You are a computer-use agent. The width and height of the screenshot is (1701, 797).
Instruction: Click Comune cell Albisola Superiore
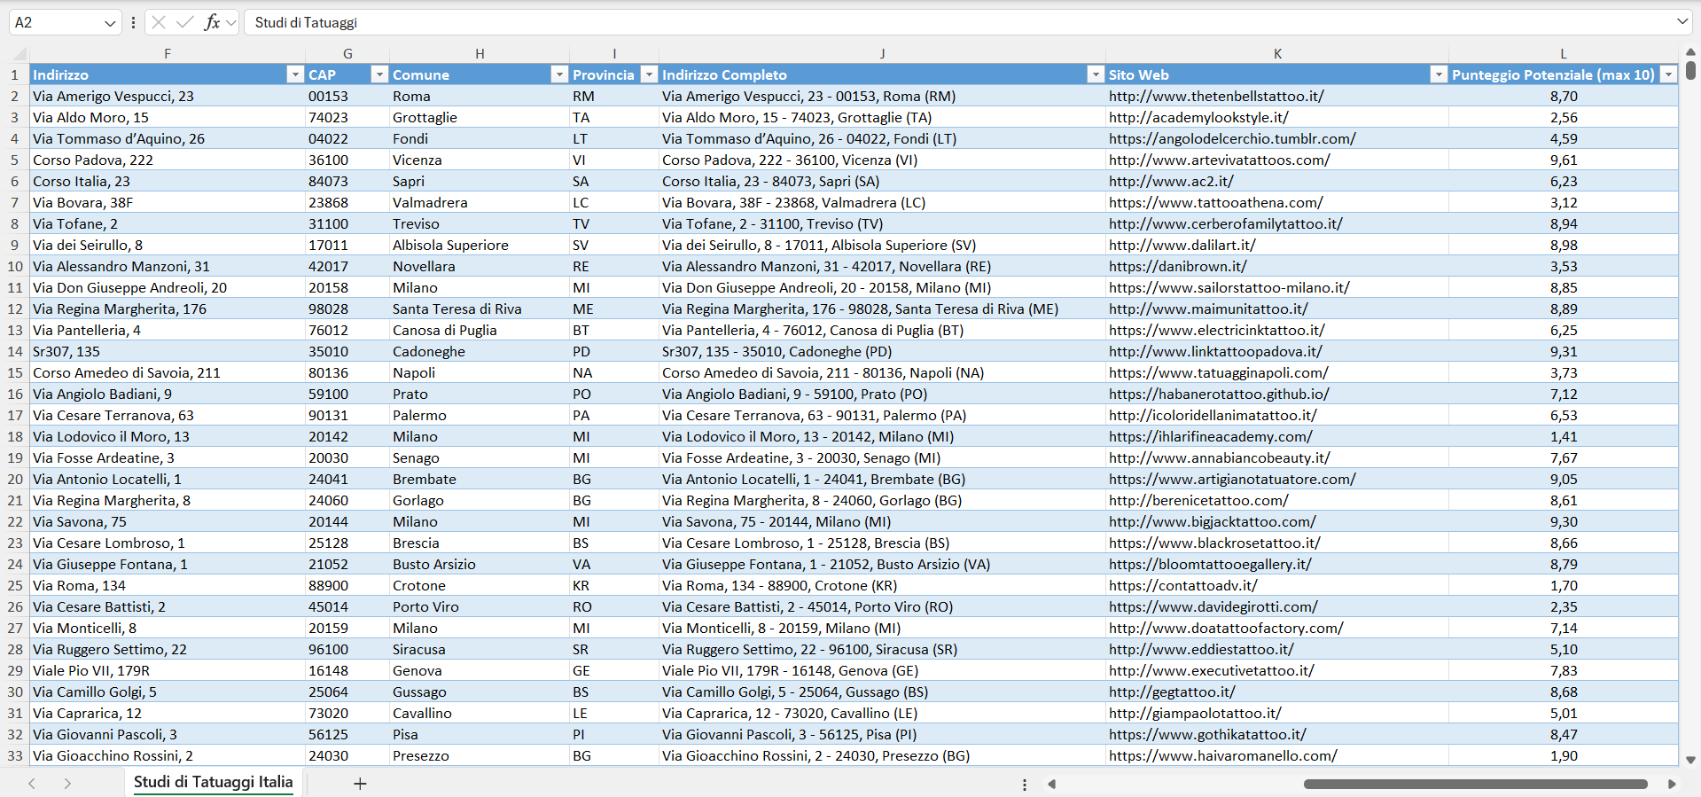point(480,245)
